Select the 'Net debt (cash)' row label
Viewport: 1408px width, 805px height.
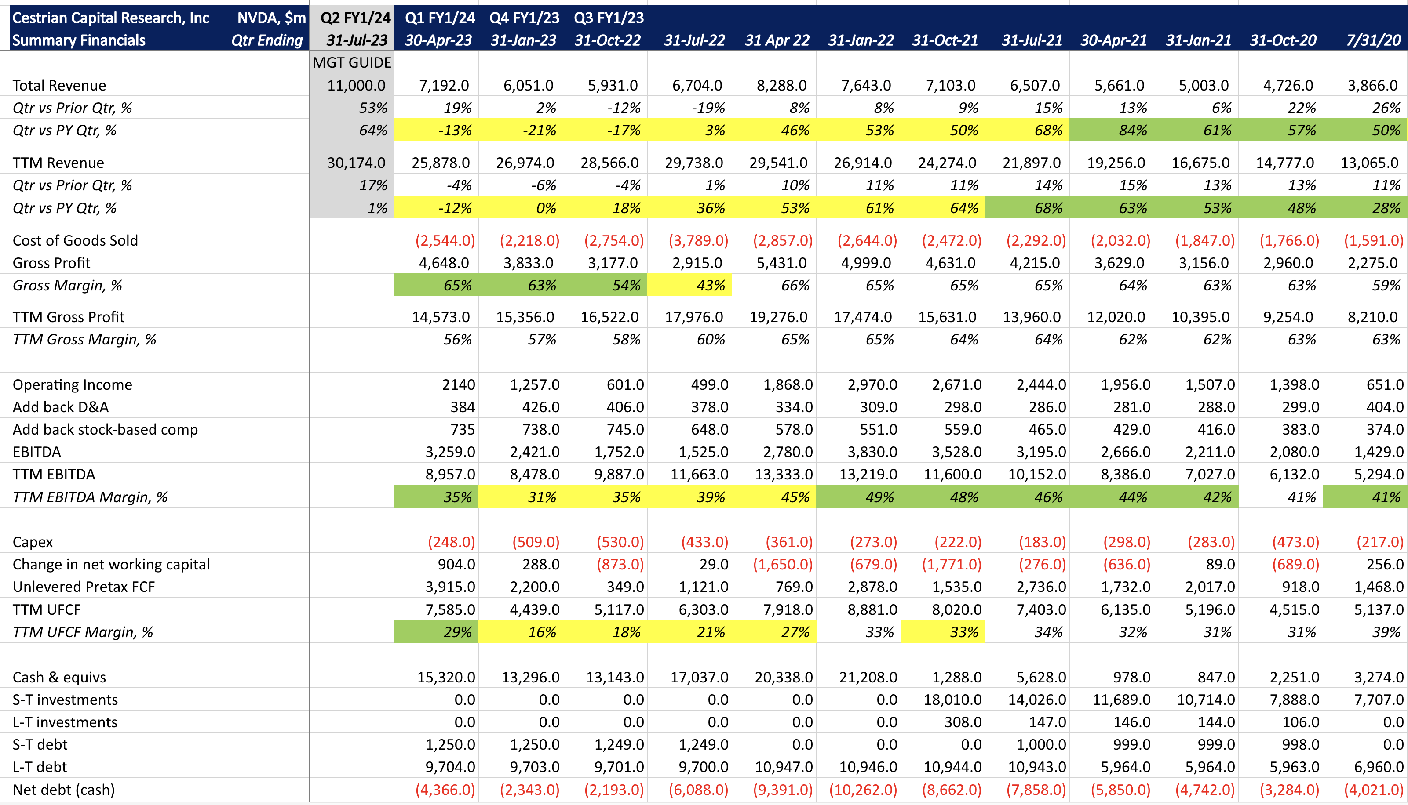(x=64, y=790)
